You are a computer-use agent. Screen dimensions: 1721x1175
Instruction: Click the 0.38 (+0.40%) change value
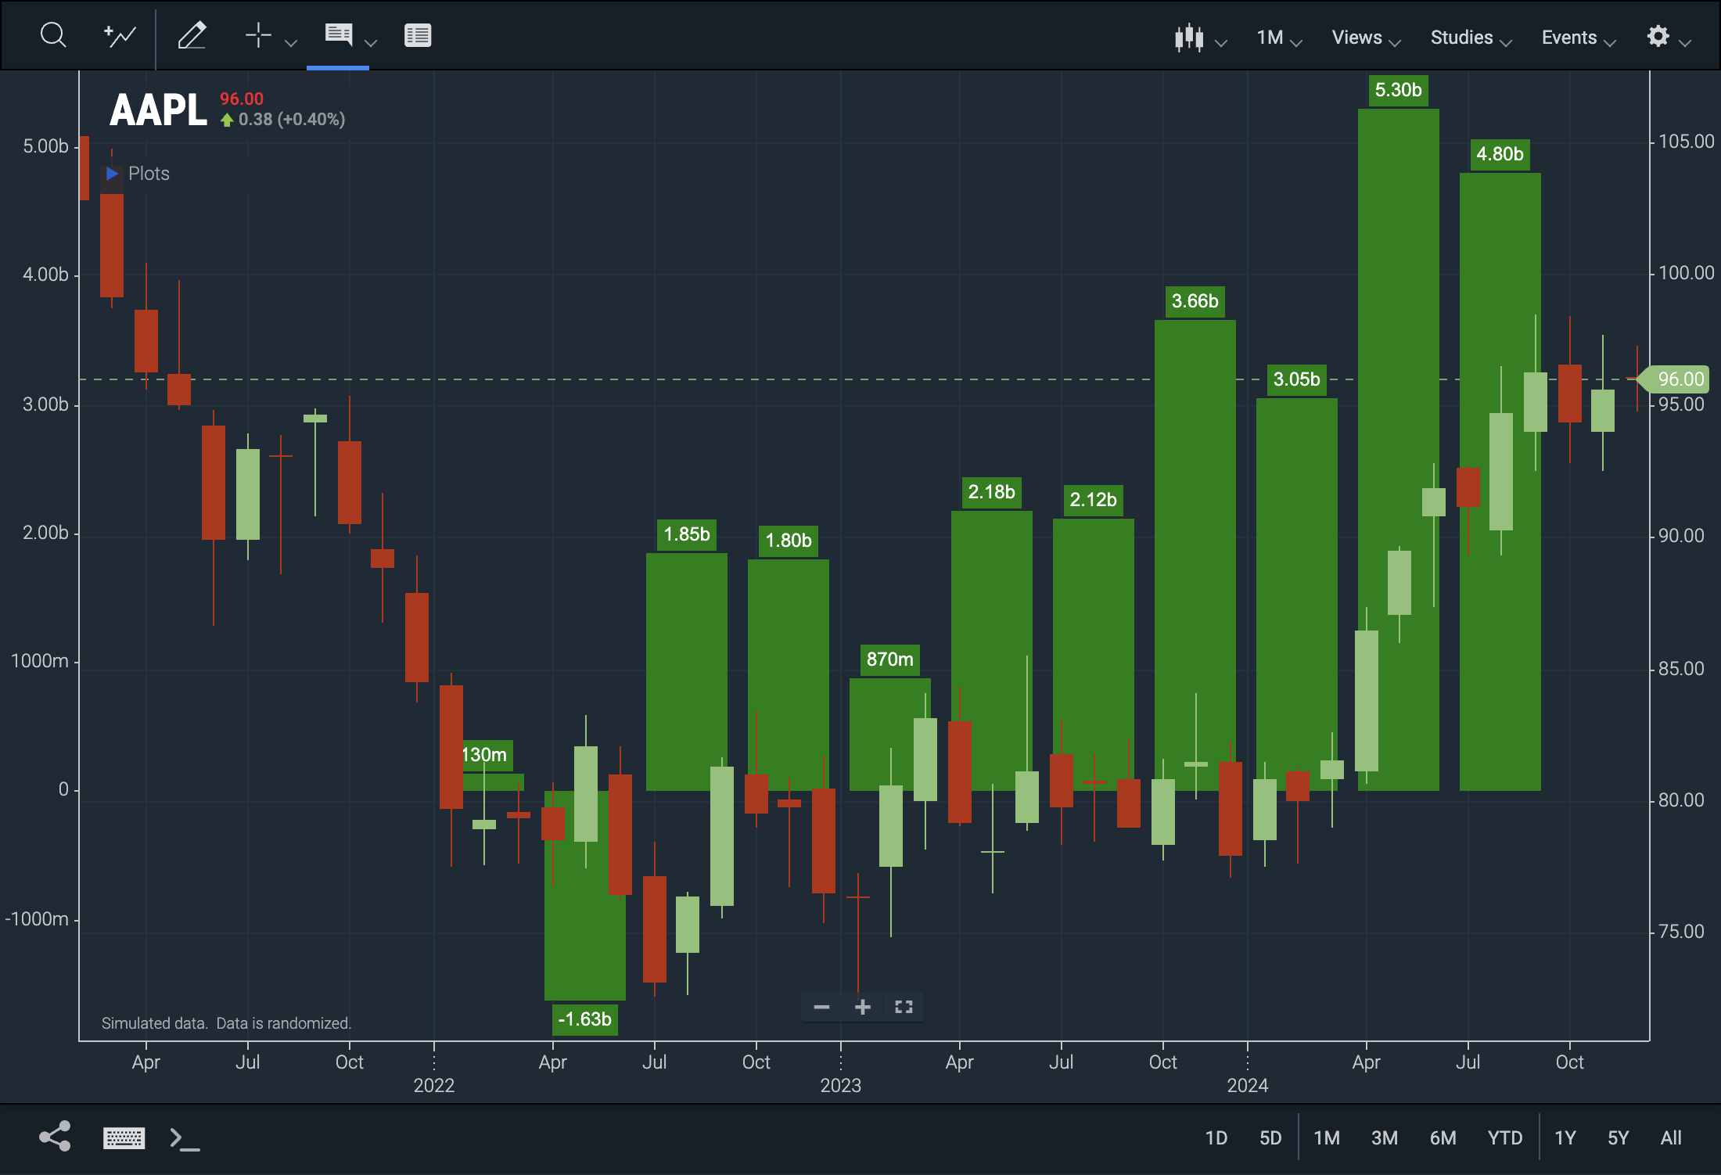[x=291, y=120]
